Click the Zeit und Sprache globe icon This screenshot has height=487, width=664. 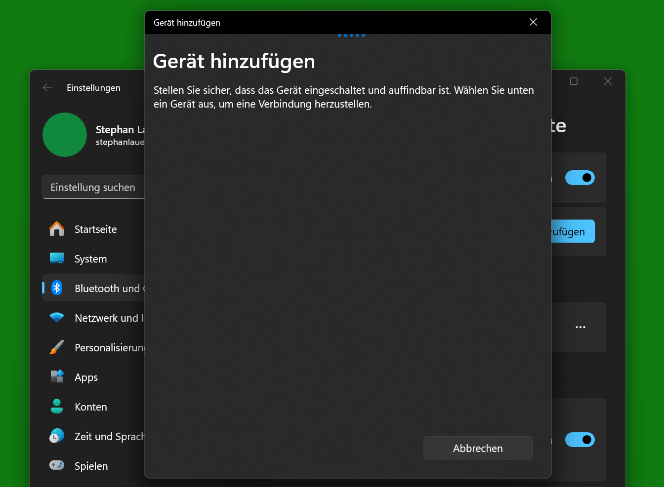click(x=57, y=436)
